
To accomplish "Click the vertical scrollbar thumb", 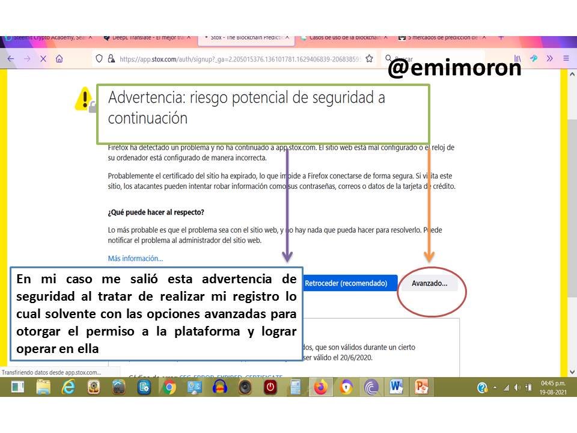I will 572,207.
